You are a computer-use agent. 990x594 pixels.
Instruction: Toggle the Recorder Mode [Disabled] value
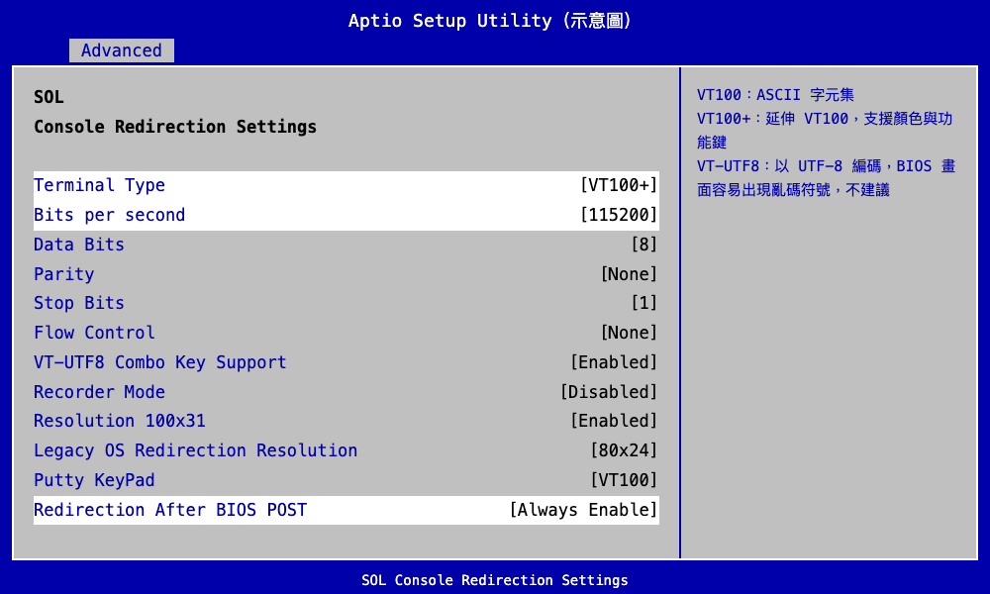coord(609,392)
